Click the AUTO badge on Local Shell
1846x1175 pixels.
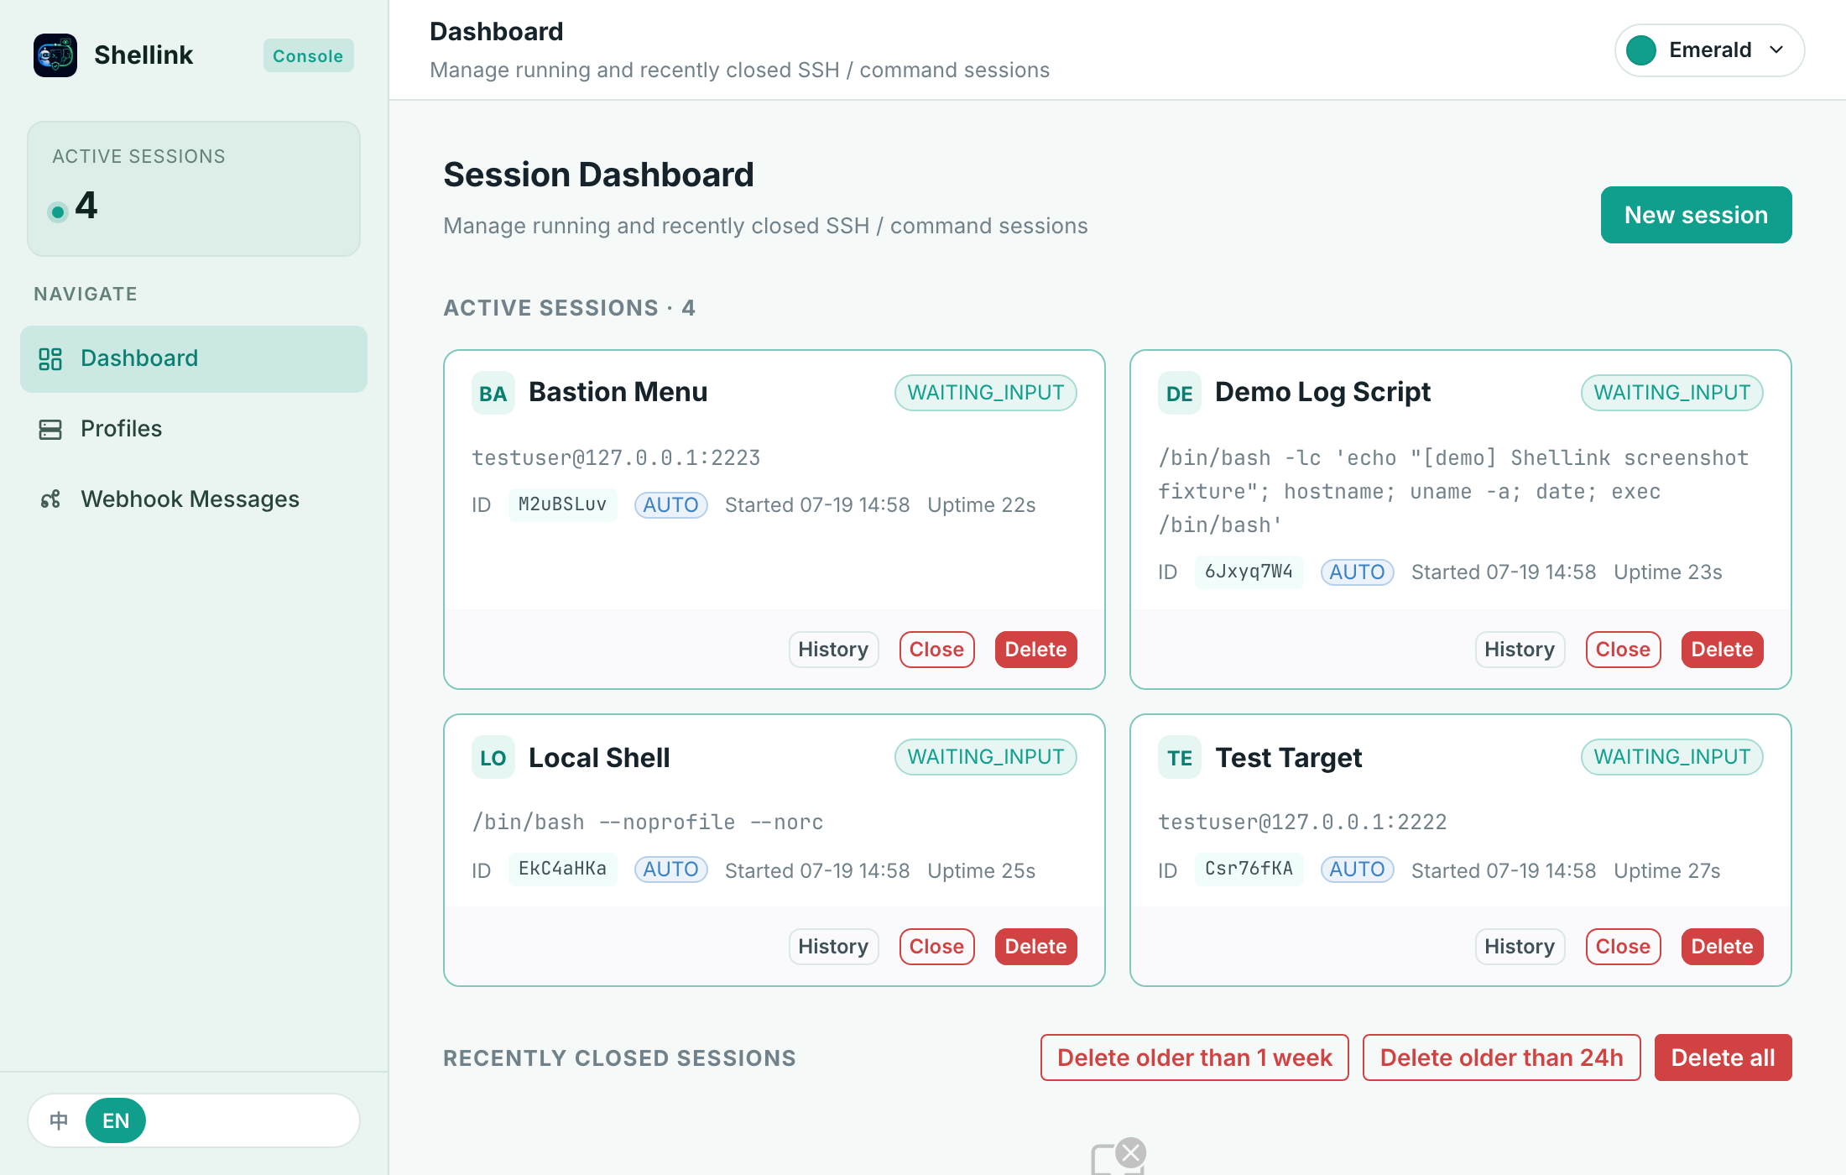[670, 869]
